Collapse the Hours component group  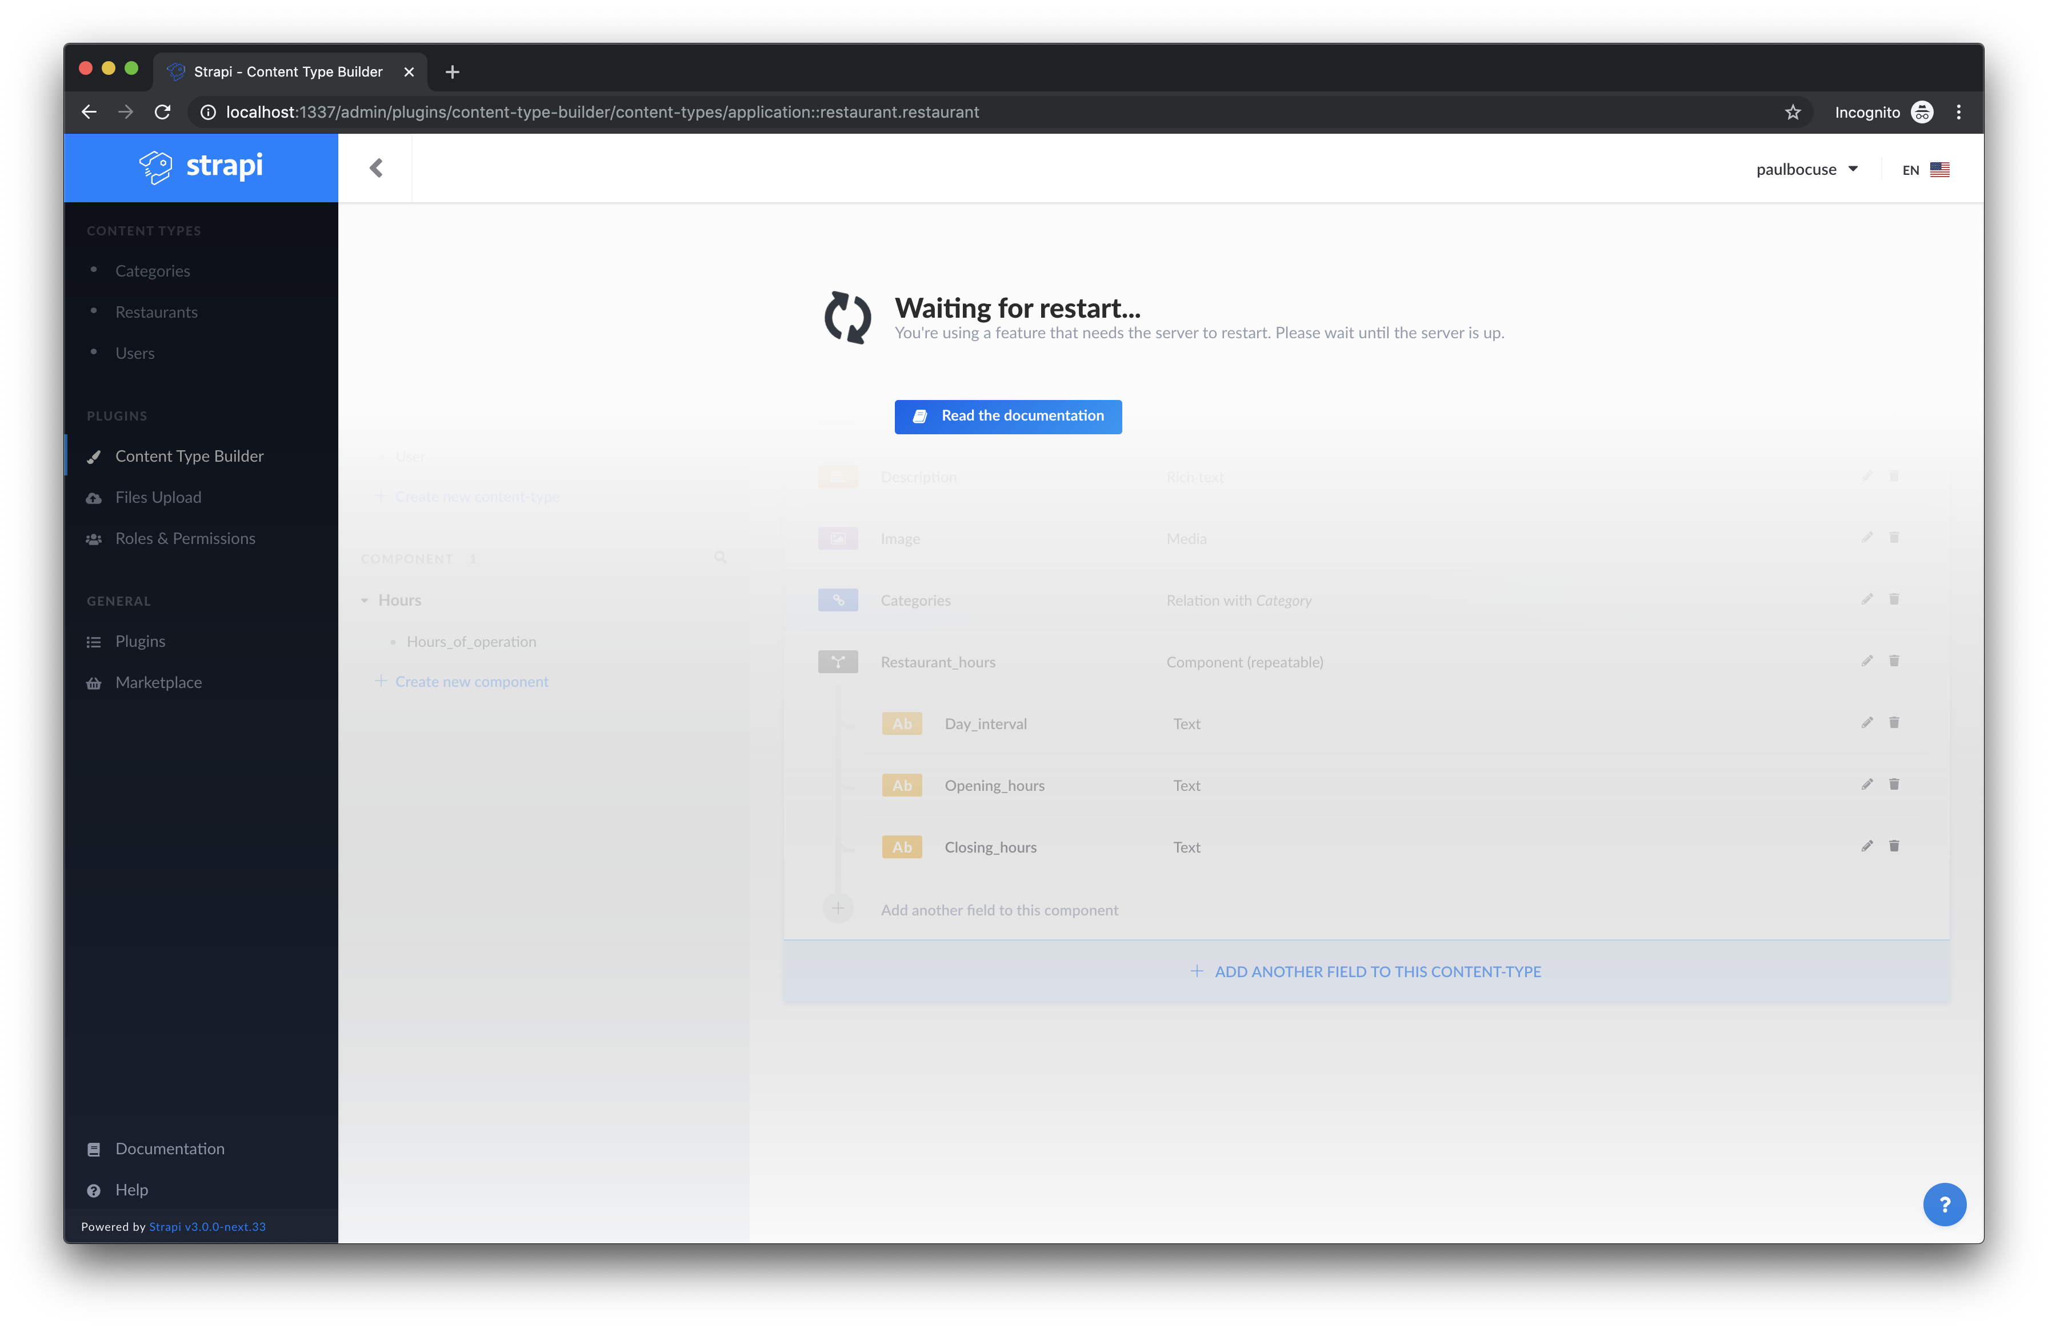pos(365,601)
